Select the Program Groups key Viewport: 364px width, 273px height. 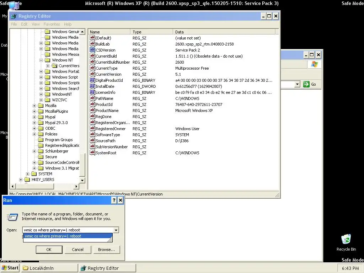59,140
